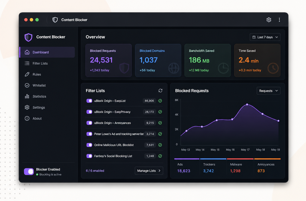Click the green check next to Annoyances list
This screenshot has width=306, height=201.
point(160,123)
